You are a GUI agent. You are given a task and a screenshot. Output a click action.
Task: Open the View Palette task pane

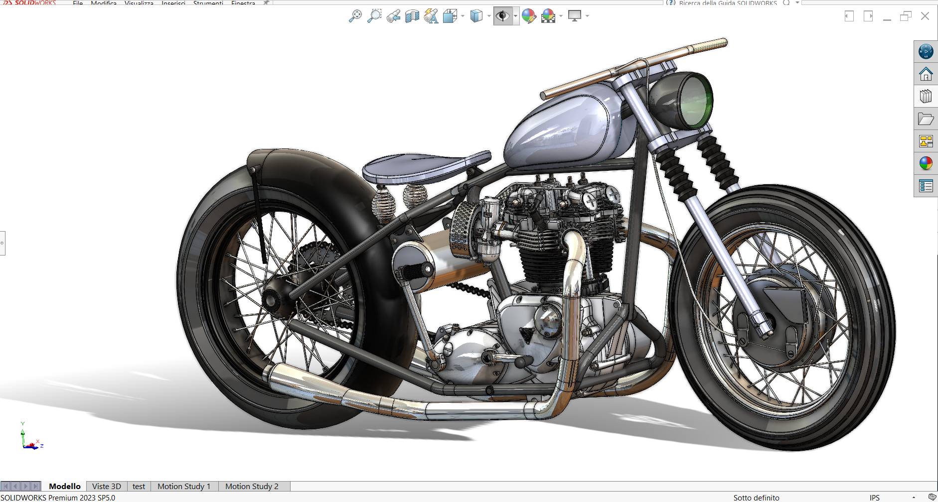pyautogui.click(x=926, y=141)
